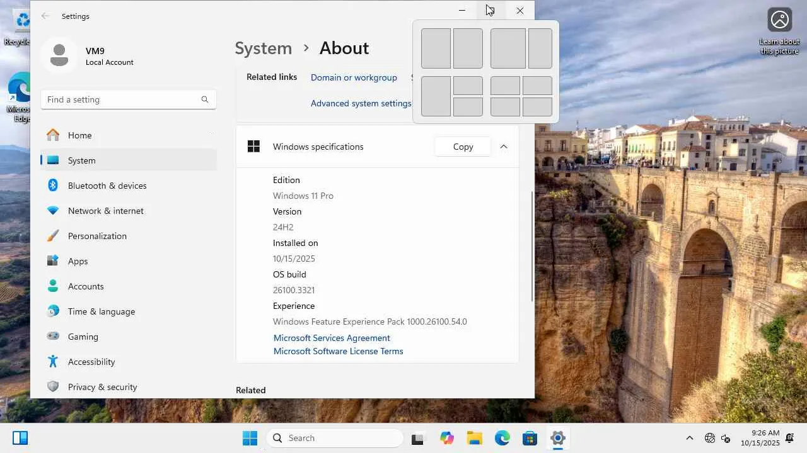Go to the Gaming settings page

(129, 337)
